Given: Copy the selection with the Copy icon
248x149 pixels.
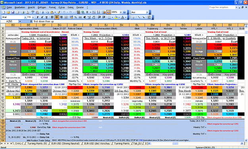Looking at the screenshot, I should 47,12.
